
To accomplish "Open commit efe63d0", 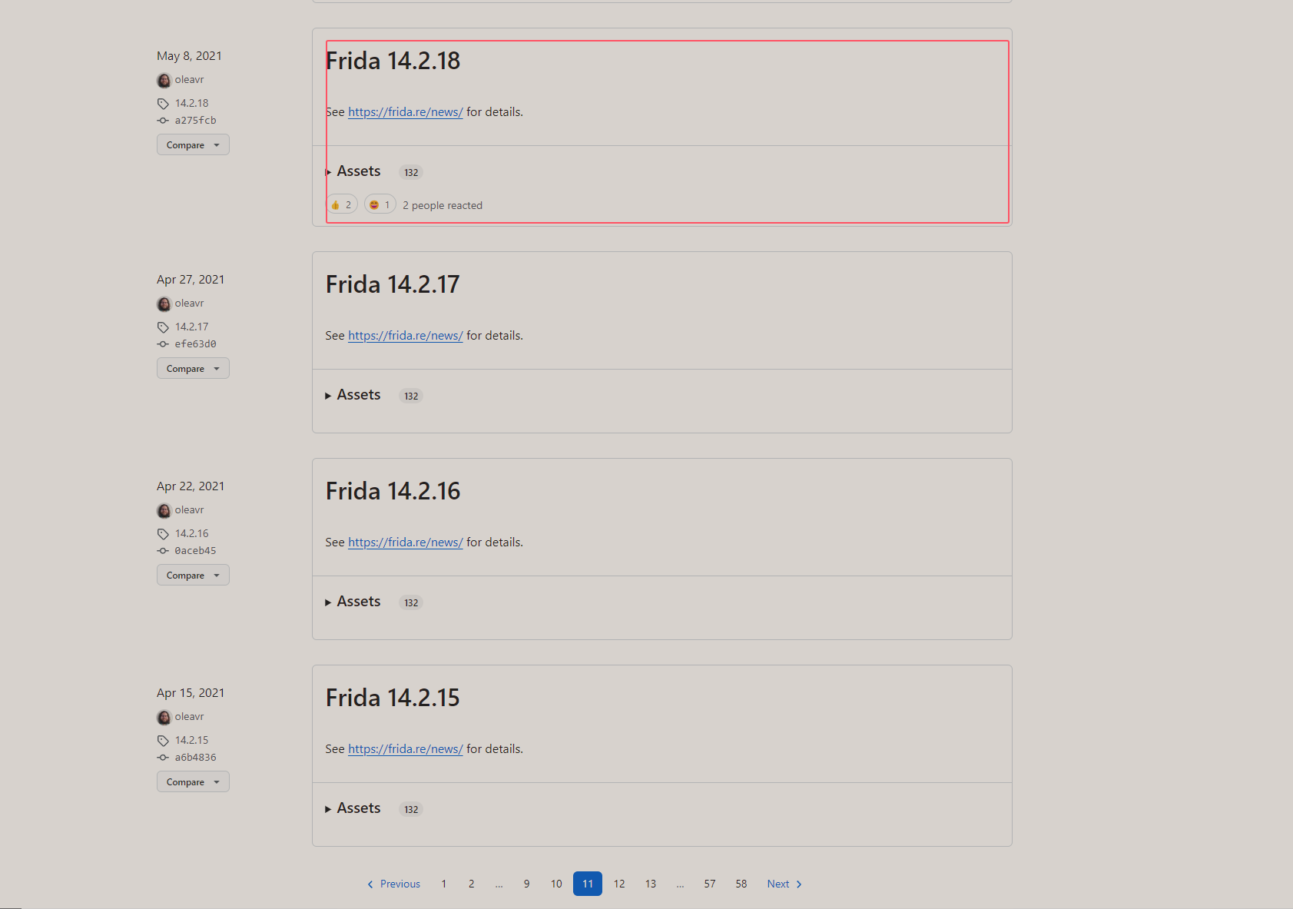I will [195, 344].
